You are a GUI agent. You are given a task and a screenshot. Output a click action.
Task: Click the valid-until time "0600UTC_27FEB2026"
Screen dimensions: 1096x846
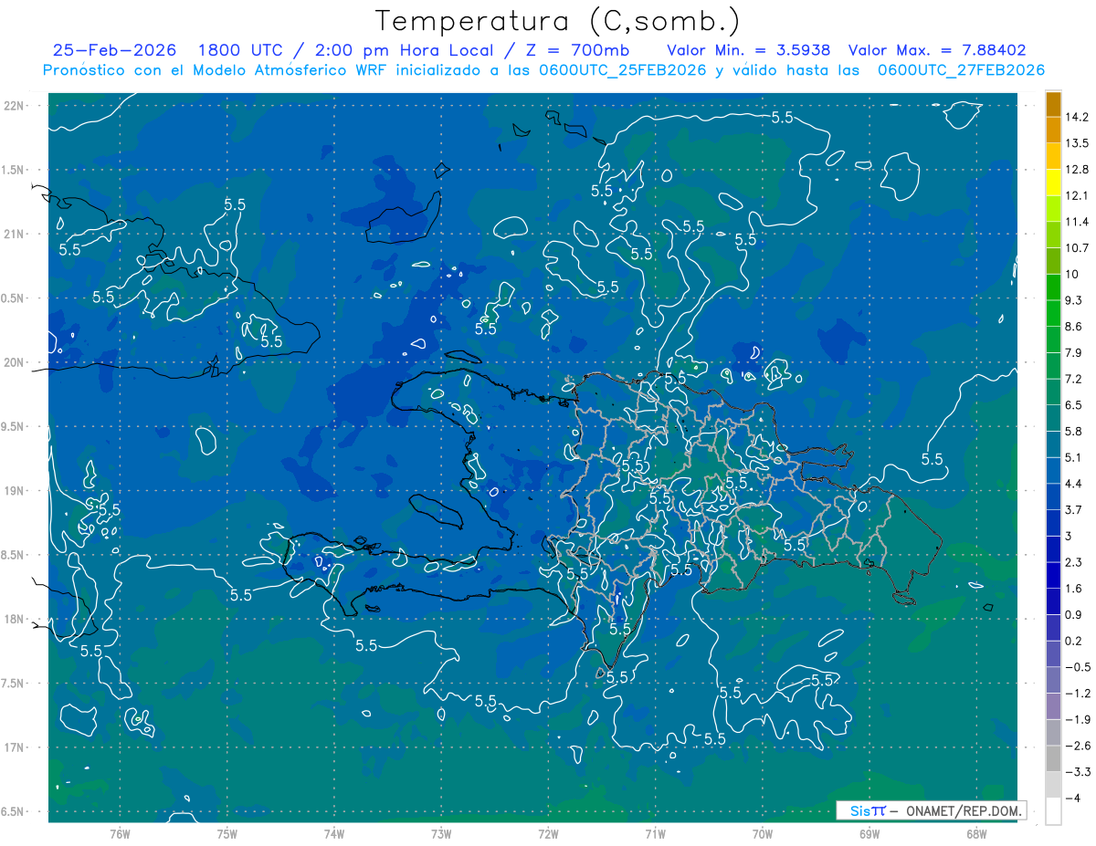(961, 70)
